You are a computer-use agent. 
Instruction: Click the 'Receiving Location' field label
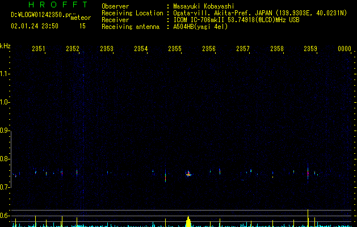132,13
